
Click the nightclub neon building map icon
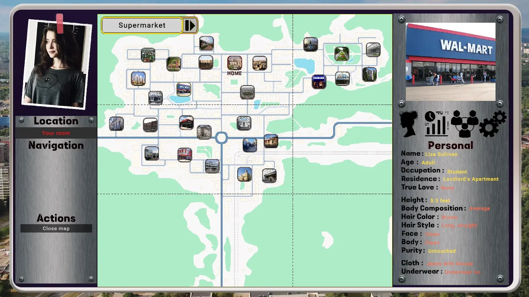coord(319,82)
